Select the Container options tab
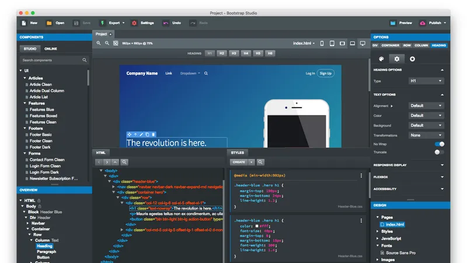This screenshot has height=263, width=467. pyautogui.click(x=390, y=46)
